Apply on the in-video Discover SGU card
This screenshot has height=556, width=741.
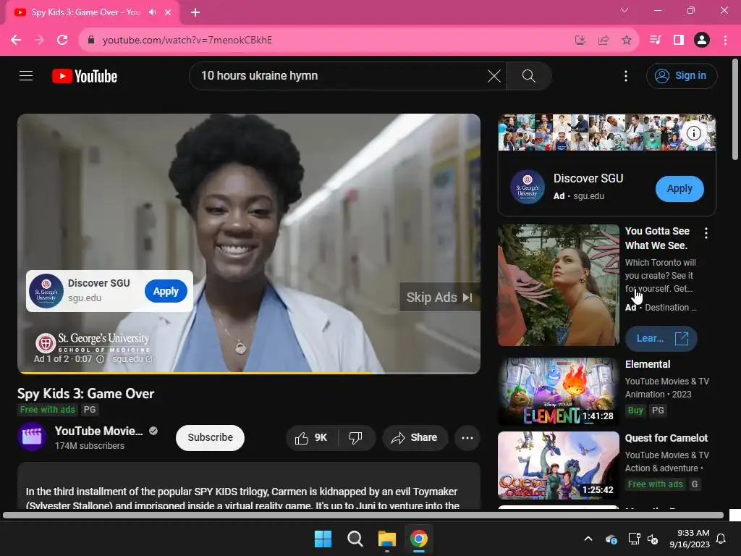pos(166,291)
